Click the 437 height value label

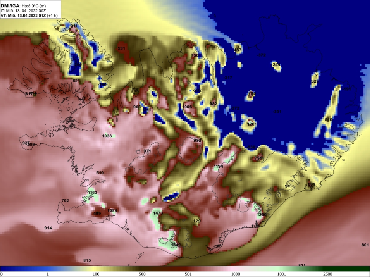point(238,50)
